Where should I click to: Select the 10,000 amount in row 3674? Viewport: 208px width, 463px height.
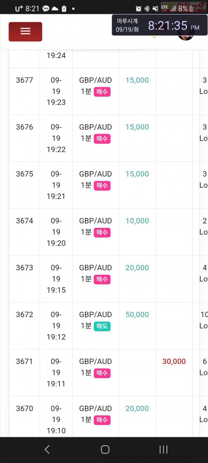(x=137, y=221)
